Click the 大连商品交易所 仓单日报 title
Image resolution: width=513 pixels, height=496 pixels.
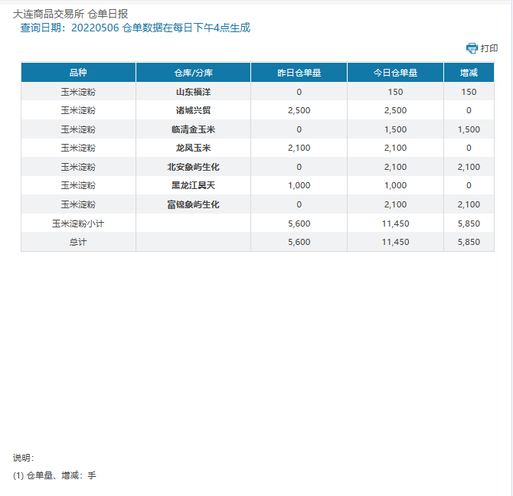70,14
